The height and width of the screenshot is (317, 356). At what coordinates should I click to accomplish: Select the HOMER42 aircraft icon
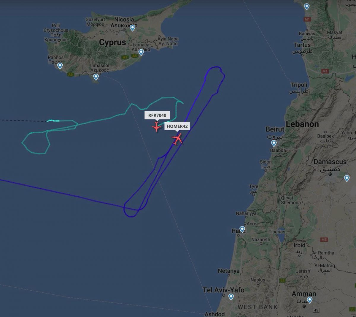tap(177, 139)
